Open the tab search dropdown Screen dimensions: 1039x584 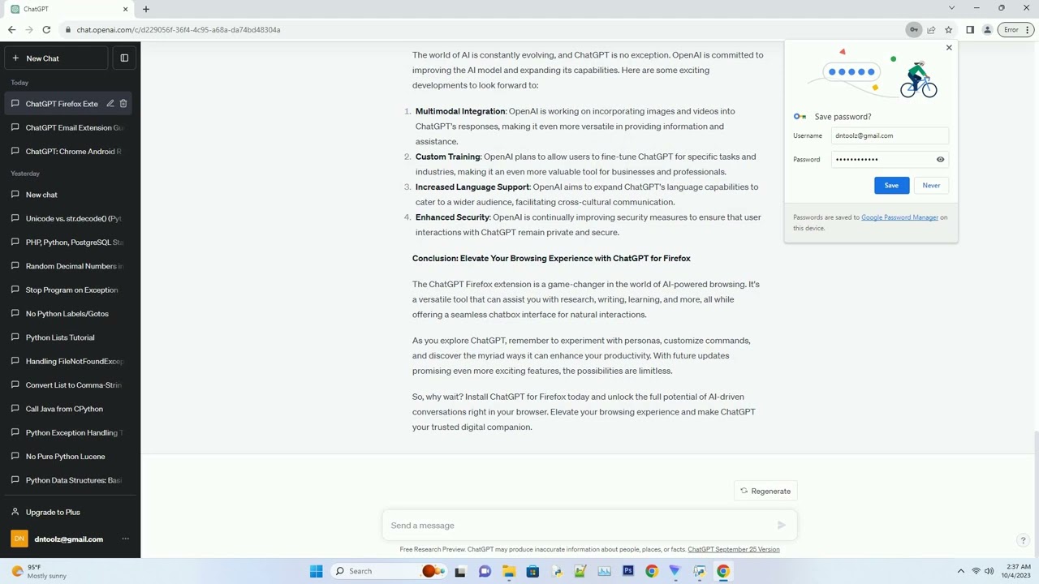[x=951, y=8]
